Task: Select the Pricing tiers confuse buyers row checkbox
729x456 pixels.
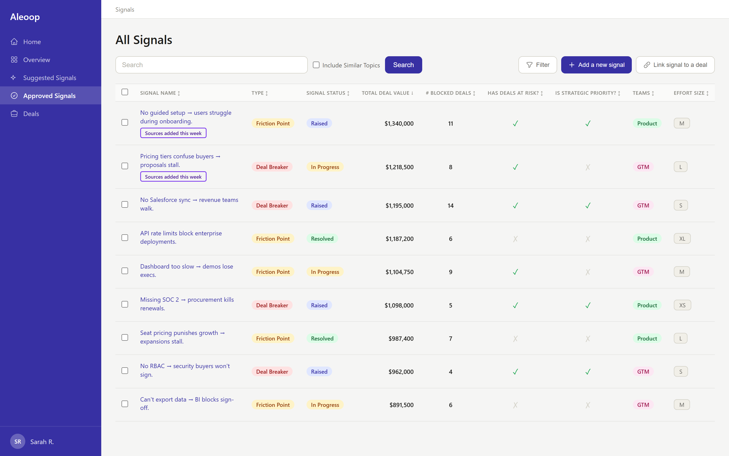Action: pos(125,166)
